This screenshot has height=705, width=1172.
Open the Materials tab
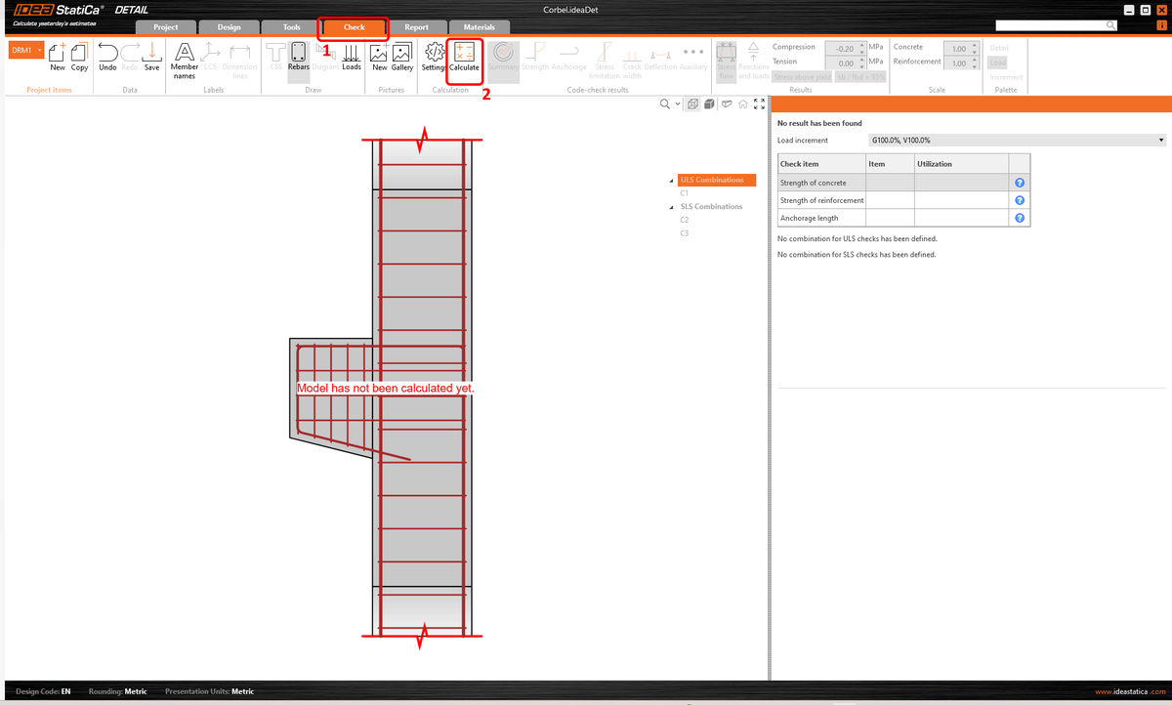pos(479,27)
